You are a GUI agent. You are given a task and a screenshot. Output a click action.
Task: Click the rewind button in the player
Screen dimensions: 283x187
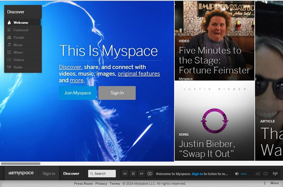[x=125, y=174]
